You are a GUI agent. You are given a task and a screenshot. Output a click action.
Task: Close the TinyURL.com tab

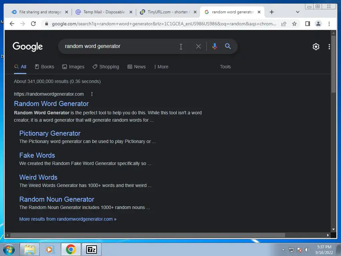pyautogui.click(x=195, y=12)
